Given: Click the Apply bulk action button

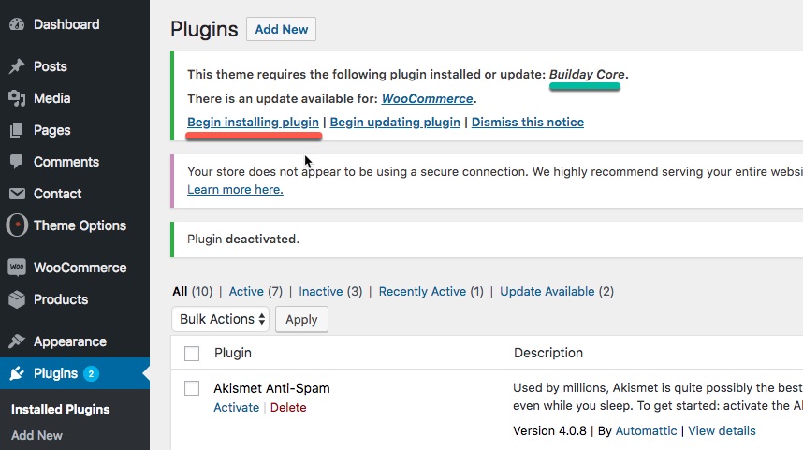Looking at the screenshot, I should coord(301,319).
